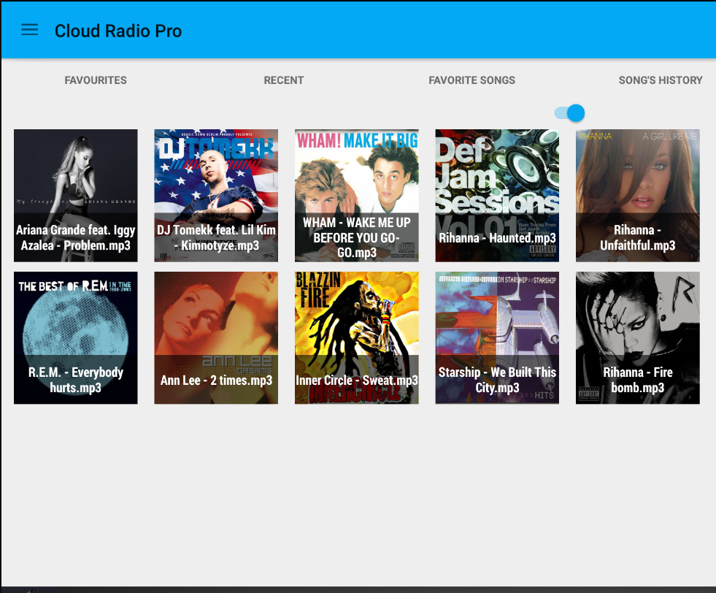
Task: Select the Favorite Songs tab
Action: click(x=471, y=80)
